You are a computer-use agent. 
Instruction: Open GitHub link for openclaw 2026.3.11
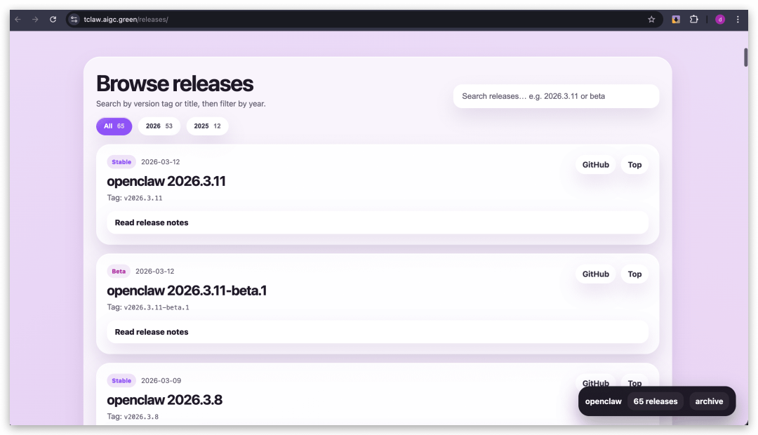point(595,165)
